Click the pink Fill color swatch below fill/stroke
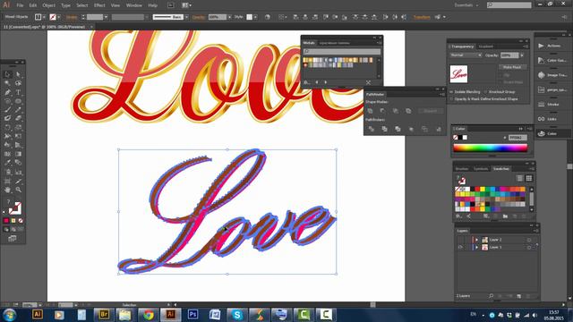This screenshot has height=322, width=573. pyautogui.click(x=6, y=221)
